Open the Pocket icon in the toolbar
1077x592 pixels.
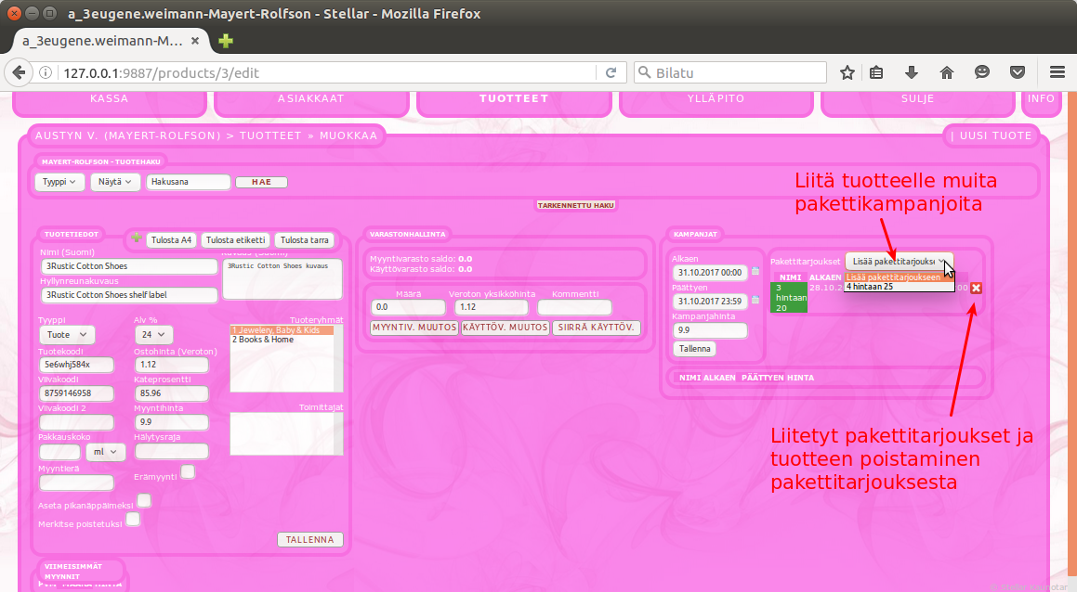tap(1018, 72)
